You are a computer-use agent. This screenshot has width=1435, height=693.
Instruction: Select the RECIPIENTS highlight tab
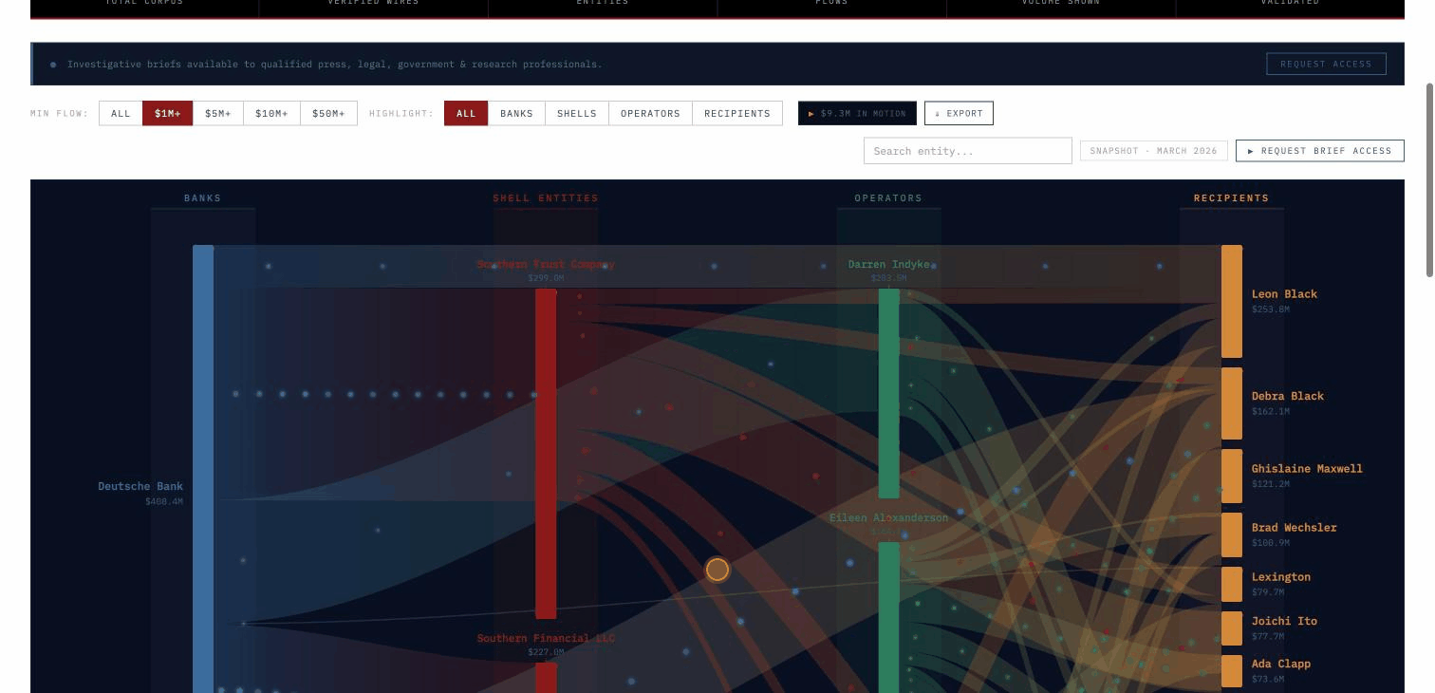click(x=737, y=113)
